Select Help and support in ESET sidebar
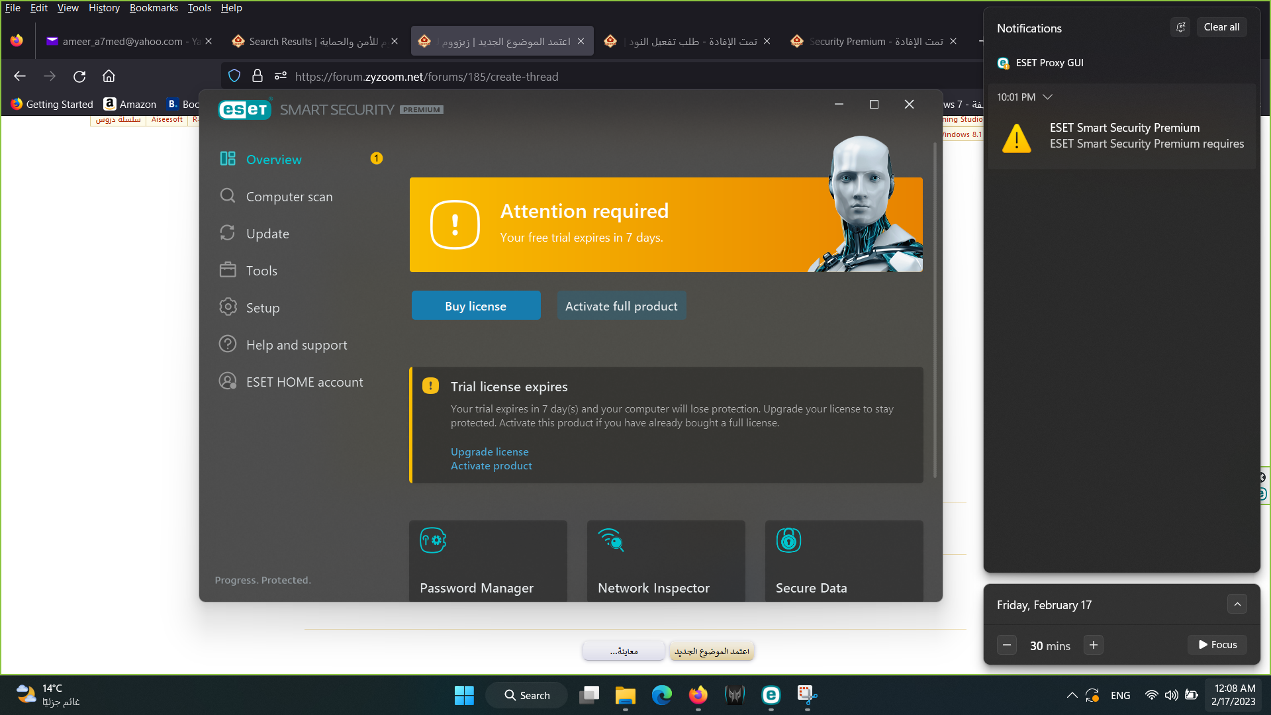Screen dimensions: 1271x715 click(x=297, y=345)
